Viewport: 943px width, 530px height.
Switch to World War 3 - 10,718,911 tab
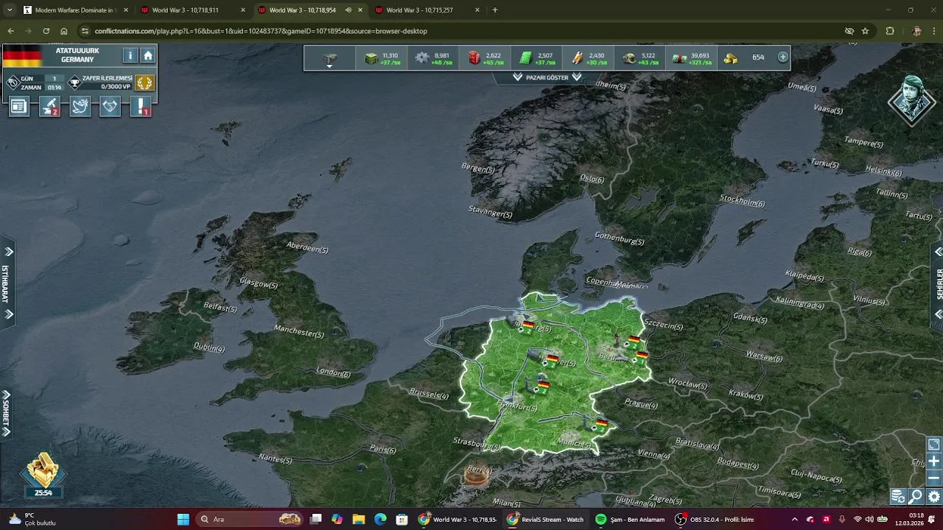coord(193,10)
